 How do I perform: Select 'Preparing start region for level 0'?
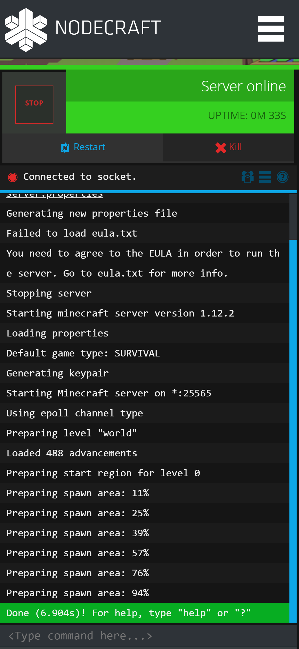point(145,473)
